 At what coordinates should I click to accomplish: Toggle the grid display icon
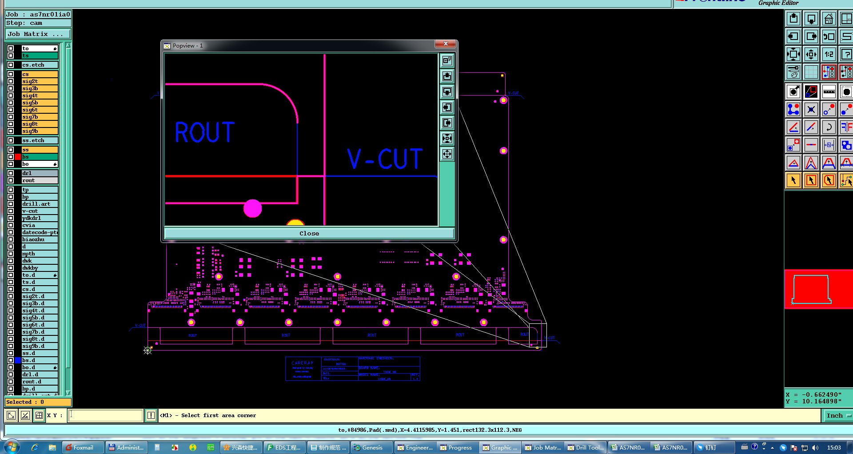click(x=811, y=72)
